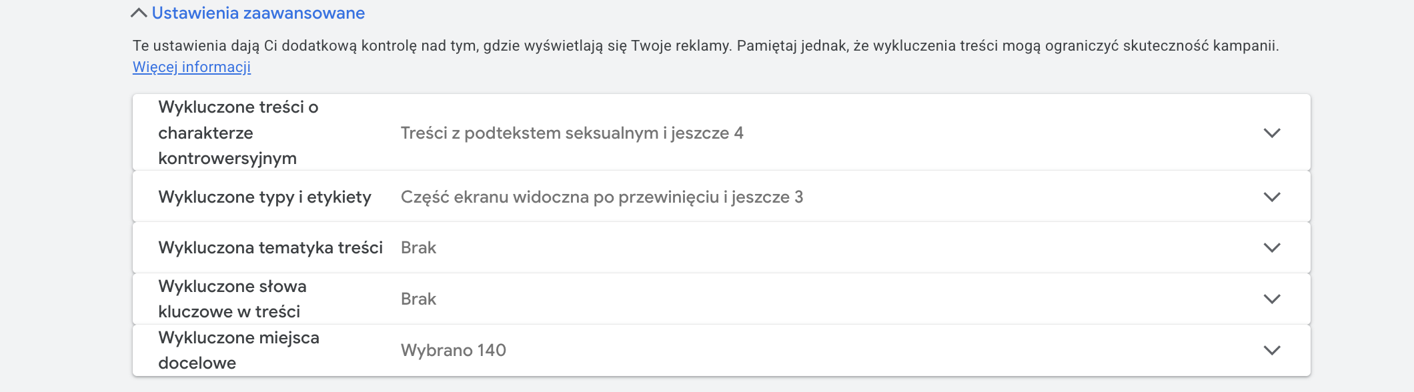The width and height of the screenshot is (1414, 392).
Task: Expand chevron for Wykluczone miejsca docelowe
Action: (x=1272, y=351)
